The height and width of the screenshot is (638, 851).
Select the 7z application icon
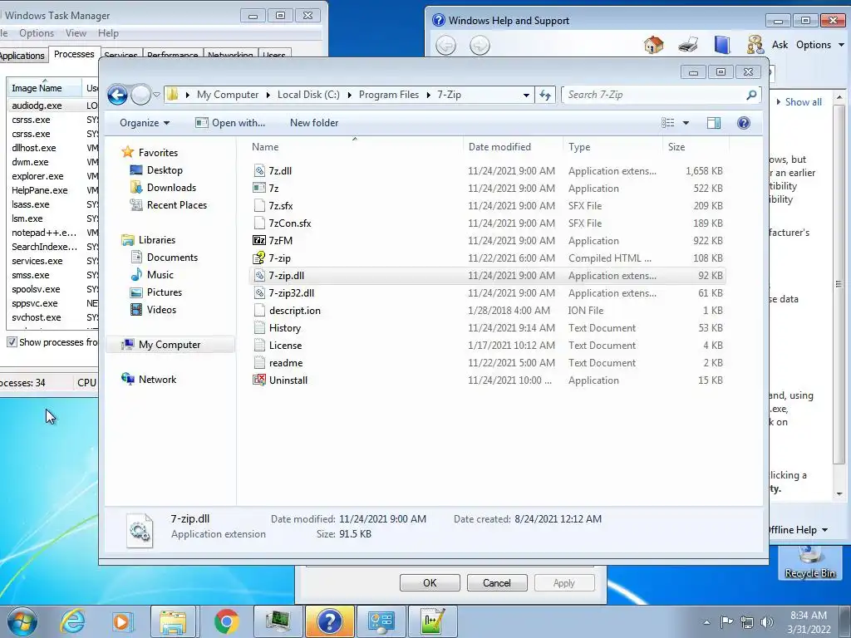(x=259, y=189)
